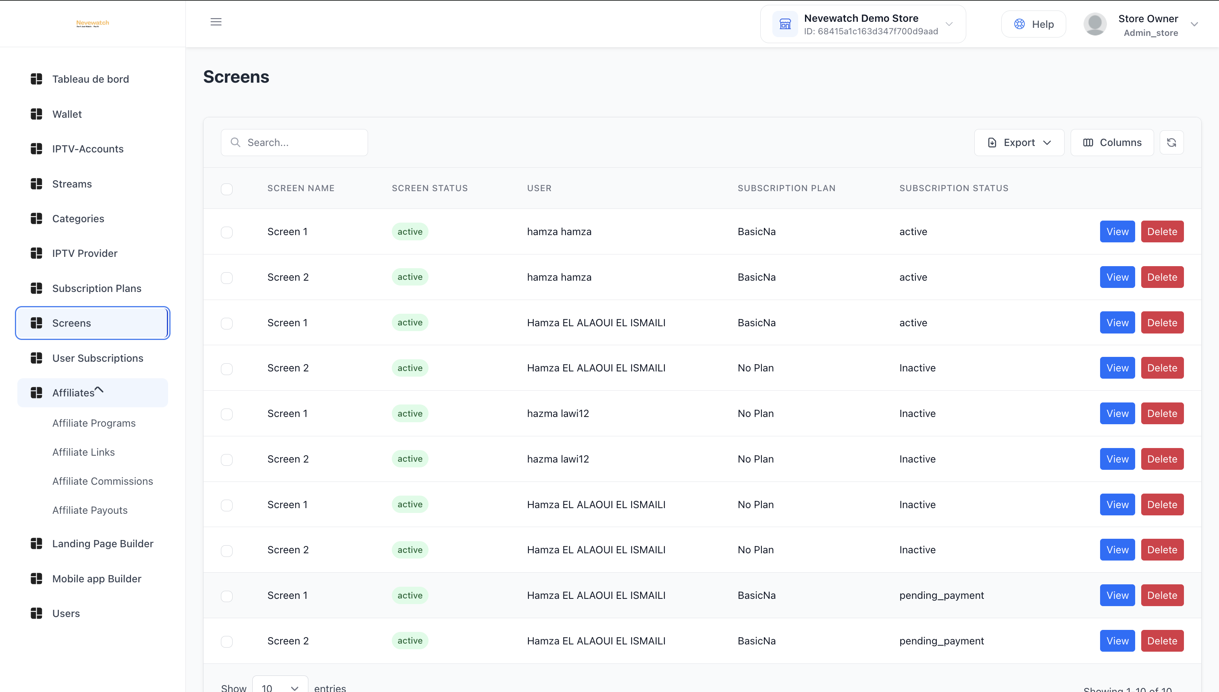Select checkbox for last Screen 2 row

point(227,642)
